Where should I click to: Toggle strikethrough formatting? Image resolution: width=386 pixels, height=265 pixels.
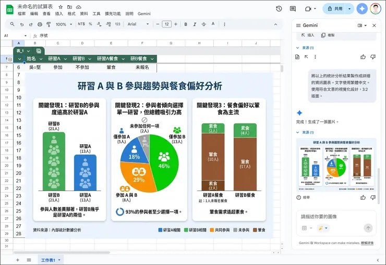[x=203, y=24]
